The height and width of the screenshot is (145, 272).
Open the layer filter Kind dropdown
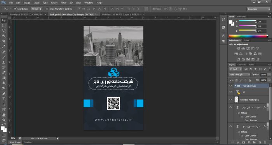coord(235,69)
